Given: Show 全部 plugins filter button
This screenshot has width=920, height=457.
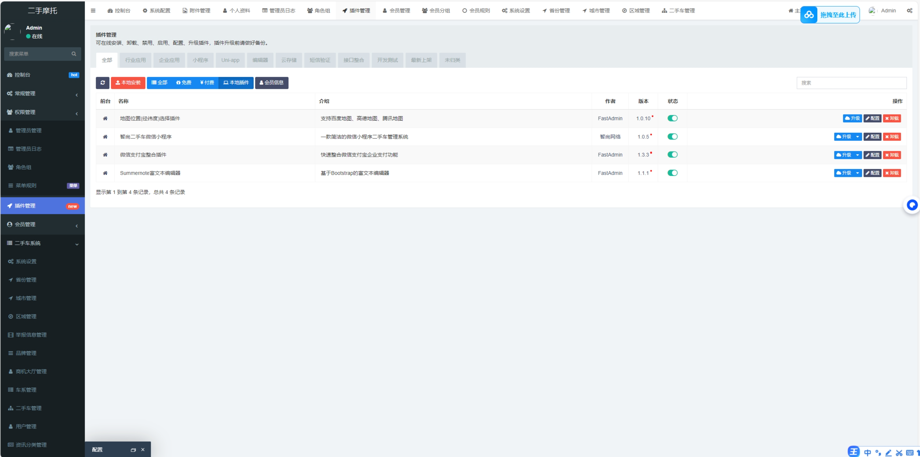Looking at the screenshot, I should (159, 83).
